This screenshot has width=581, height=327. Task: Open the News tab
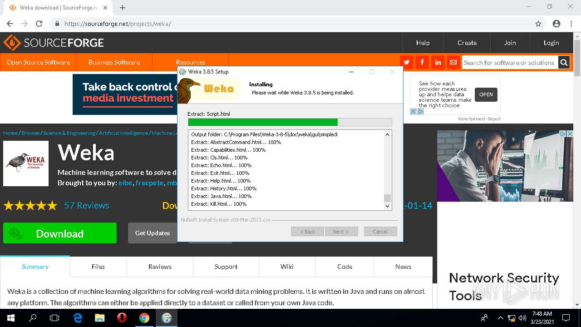[403, 267]
